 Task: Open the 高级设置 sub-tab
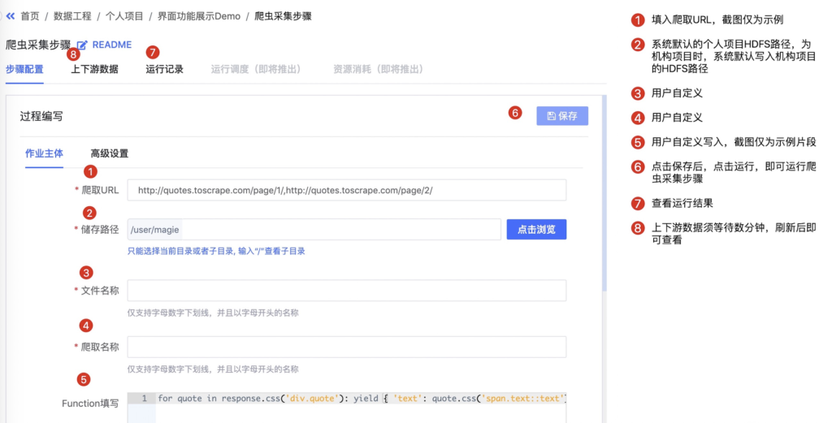[x=109, y=153]
